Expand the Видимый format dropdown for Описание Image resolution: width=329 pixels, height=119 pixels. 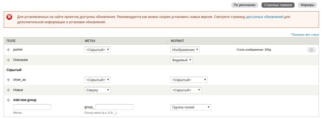click(x=182, y=60)
